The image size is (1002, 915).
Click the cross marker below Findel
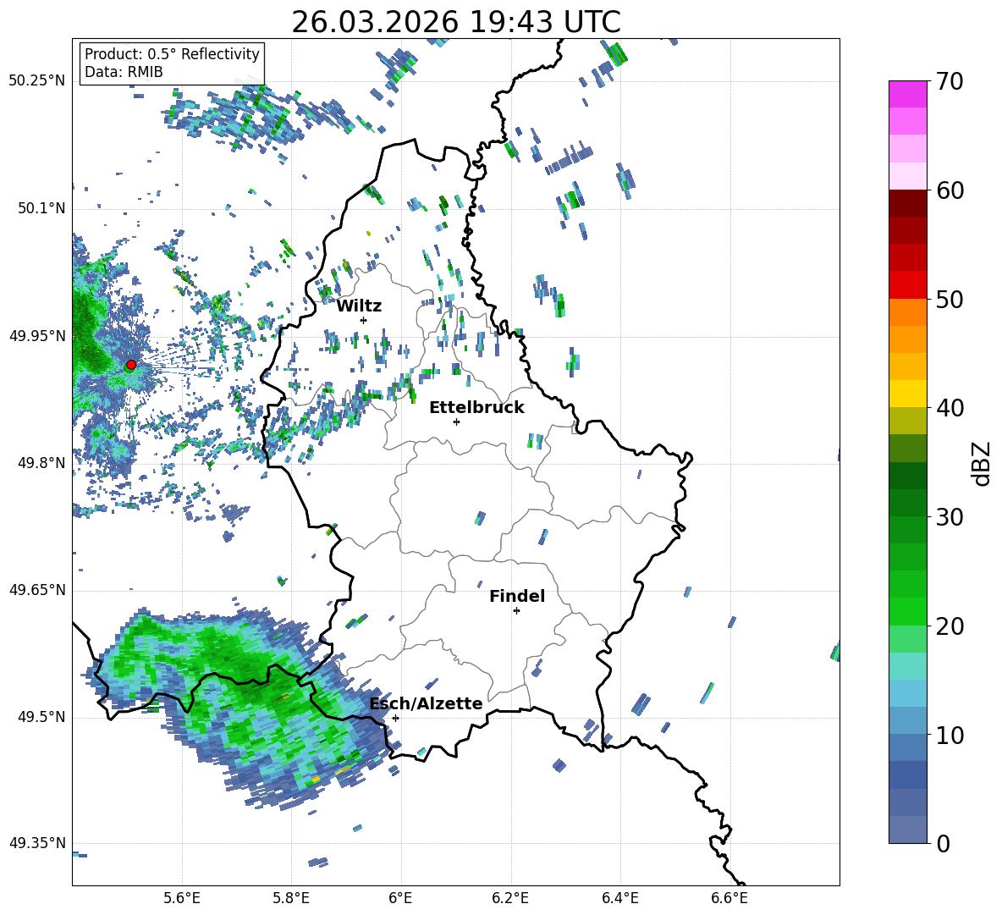point(516,611)
